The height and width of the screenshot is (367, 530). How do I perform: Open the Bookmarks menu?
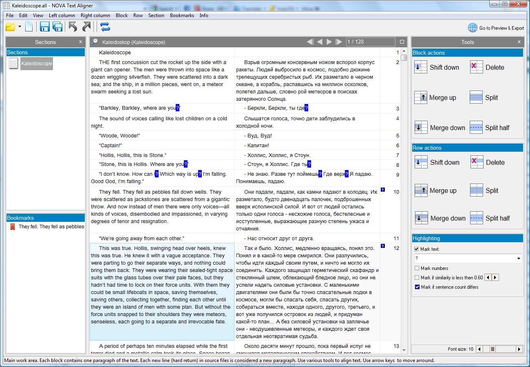coord(182,15)
